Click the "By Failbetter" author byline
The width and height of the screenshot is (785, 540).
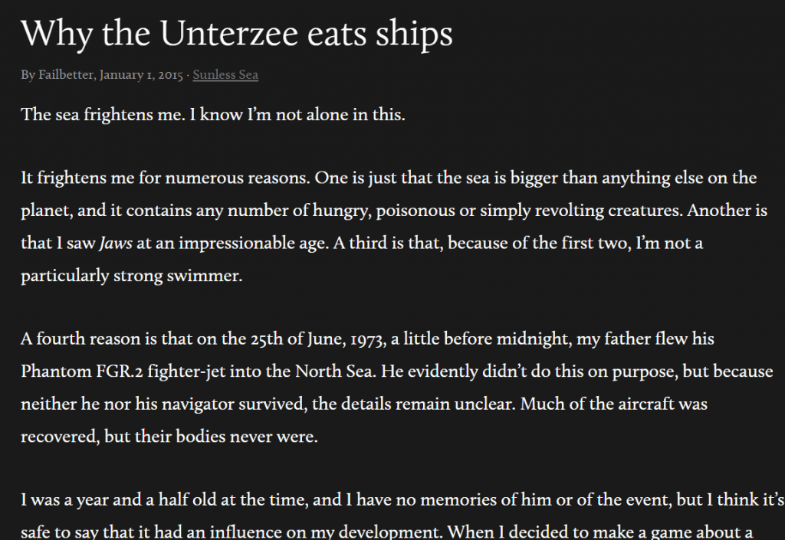tap(57, 74)
